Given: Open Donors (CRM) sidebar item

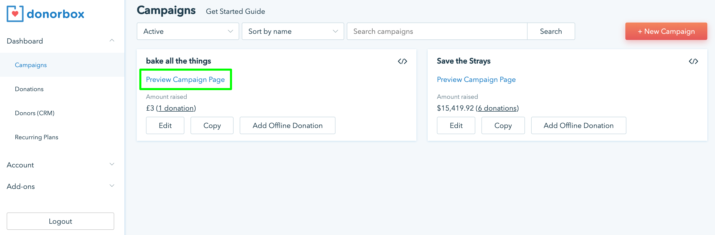Looking at the screenshot, I should pos(35,113).
